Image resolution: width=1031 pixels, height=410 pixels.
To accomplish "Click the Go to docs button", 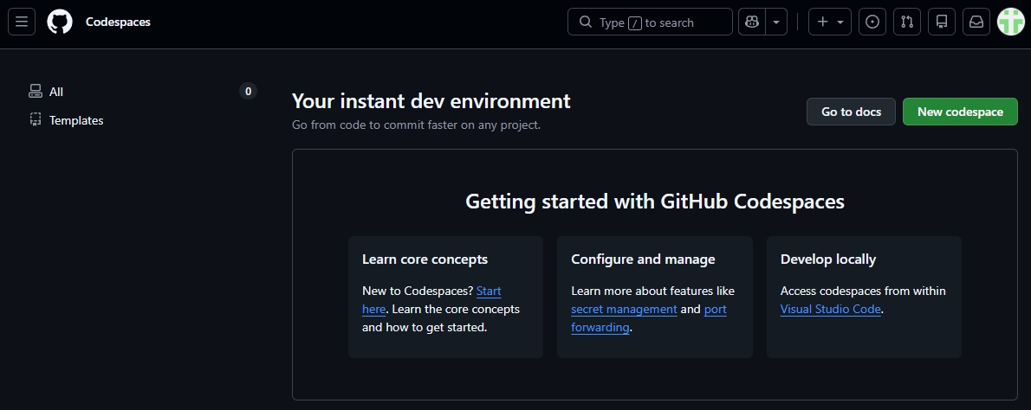I will click(851, 112).
